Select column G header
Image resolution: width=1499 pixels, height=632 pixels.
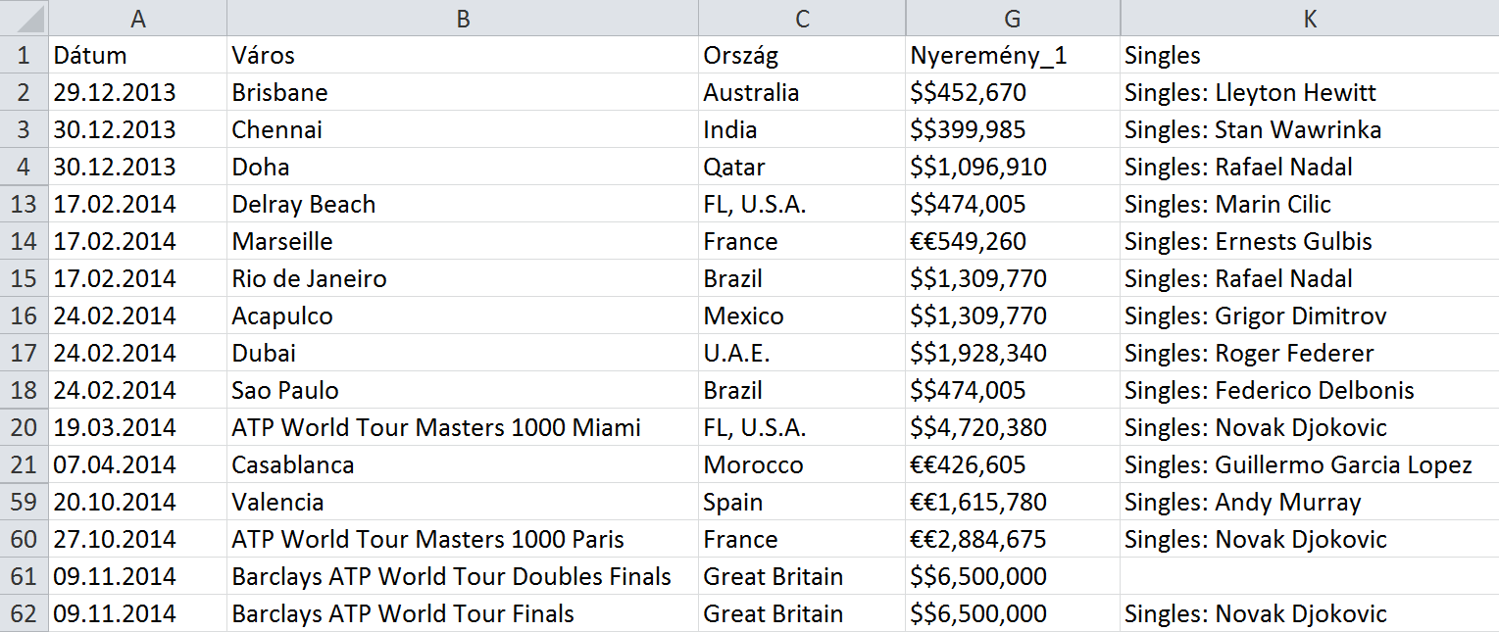[1013, 18]
